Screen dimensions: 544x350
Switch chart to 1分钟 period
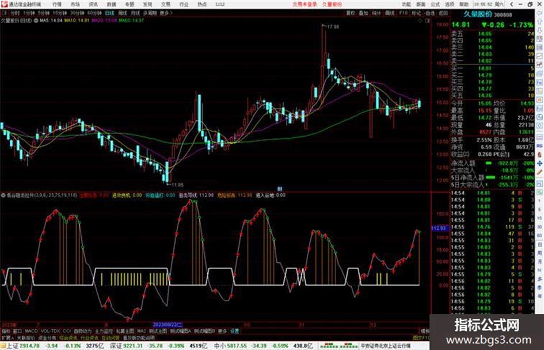pyautogui.click(x=29, y=13)
